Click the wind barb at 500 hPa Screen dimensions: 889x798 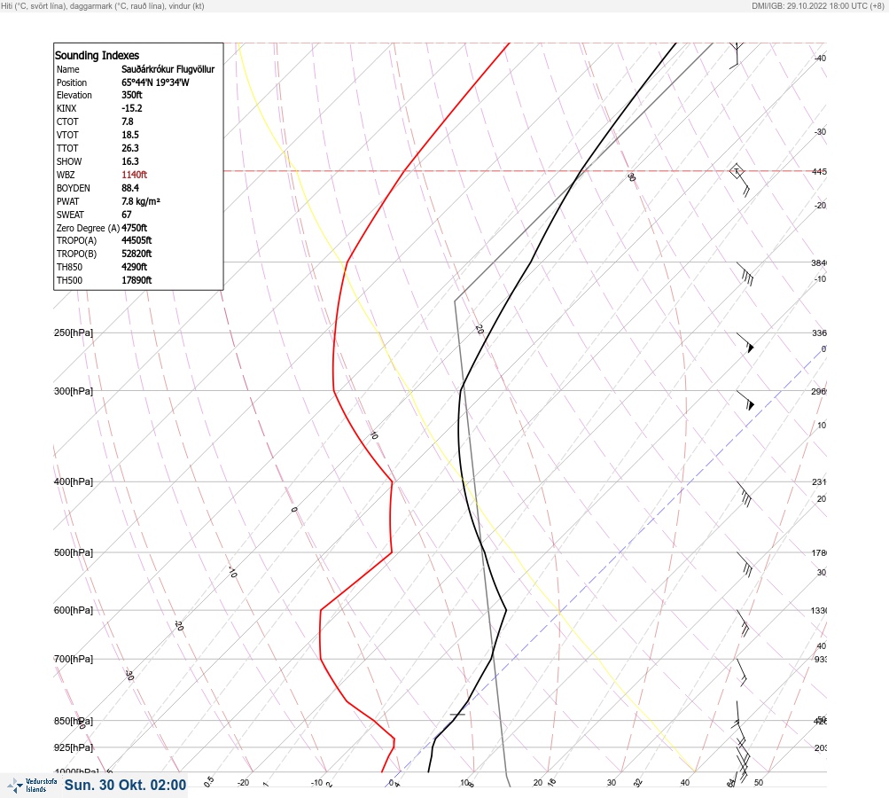click(744, 565)
